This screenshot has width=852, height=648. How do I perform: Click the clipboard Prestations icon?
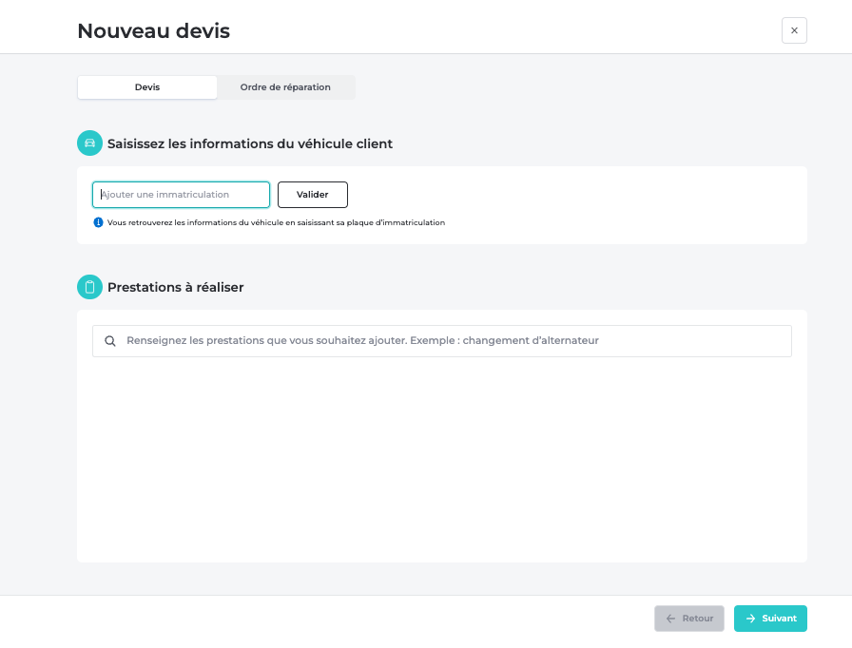coord(89,287)
